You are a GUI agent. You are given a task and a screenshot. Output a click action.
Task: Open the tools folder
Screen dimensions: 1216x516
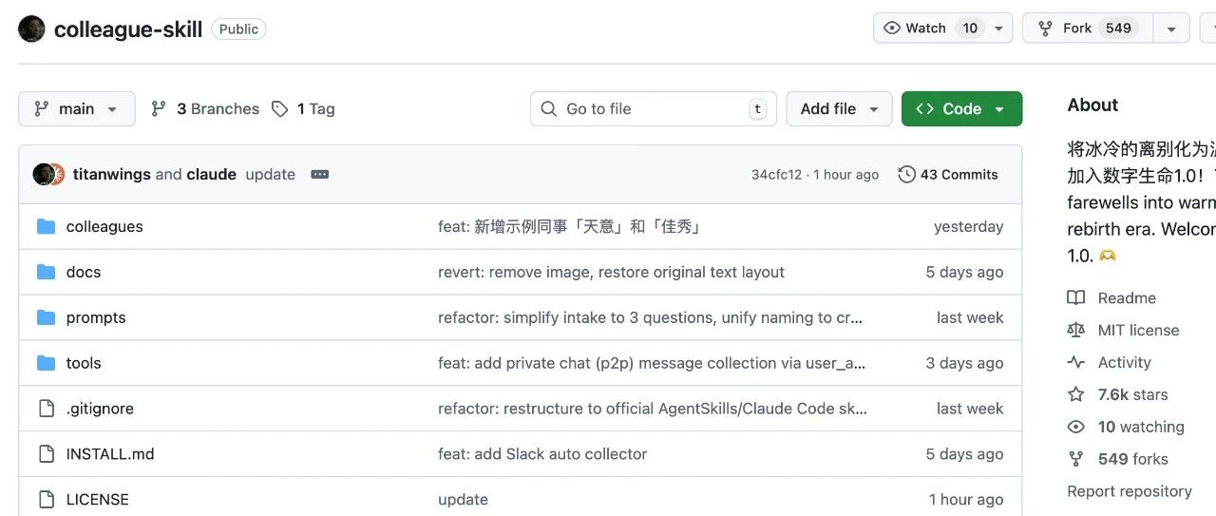[84, 363]
